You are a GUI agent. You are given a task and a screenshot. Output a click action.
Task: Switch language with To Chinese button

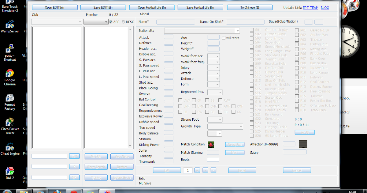[250, 7]
